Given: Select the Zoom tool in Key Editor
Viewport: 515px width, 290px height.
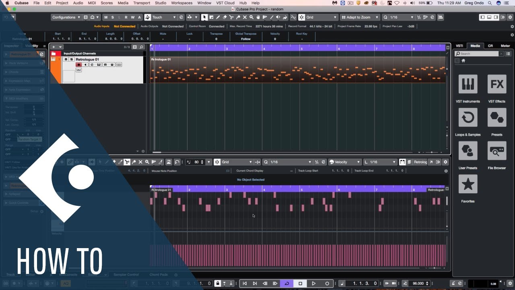Looking at the screenshot, I should 147,162.
